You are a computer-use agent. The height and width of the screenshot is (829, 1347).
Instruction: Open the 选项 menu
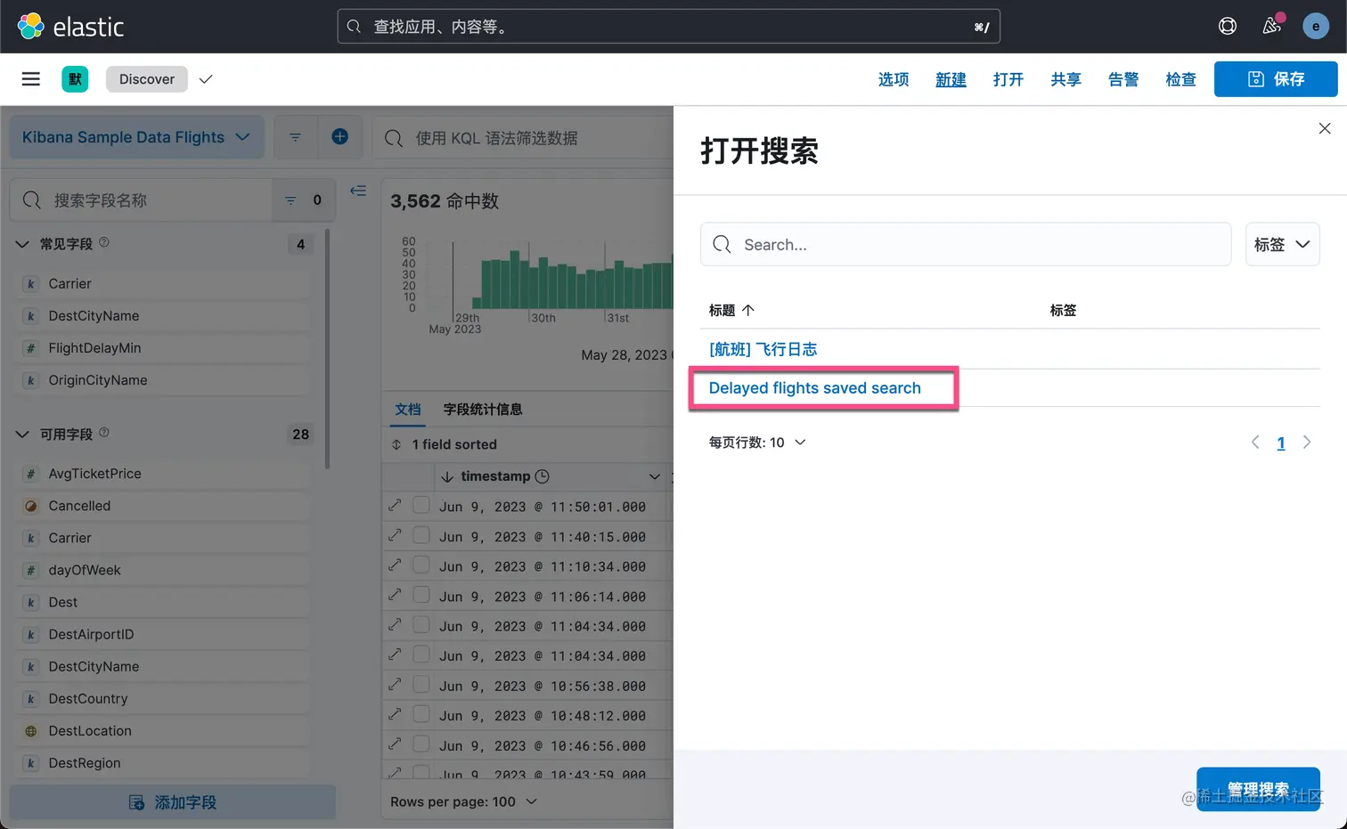pyautogui.click(x=894, y=79)
